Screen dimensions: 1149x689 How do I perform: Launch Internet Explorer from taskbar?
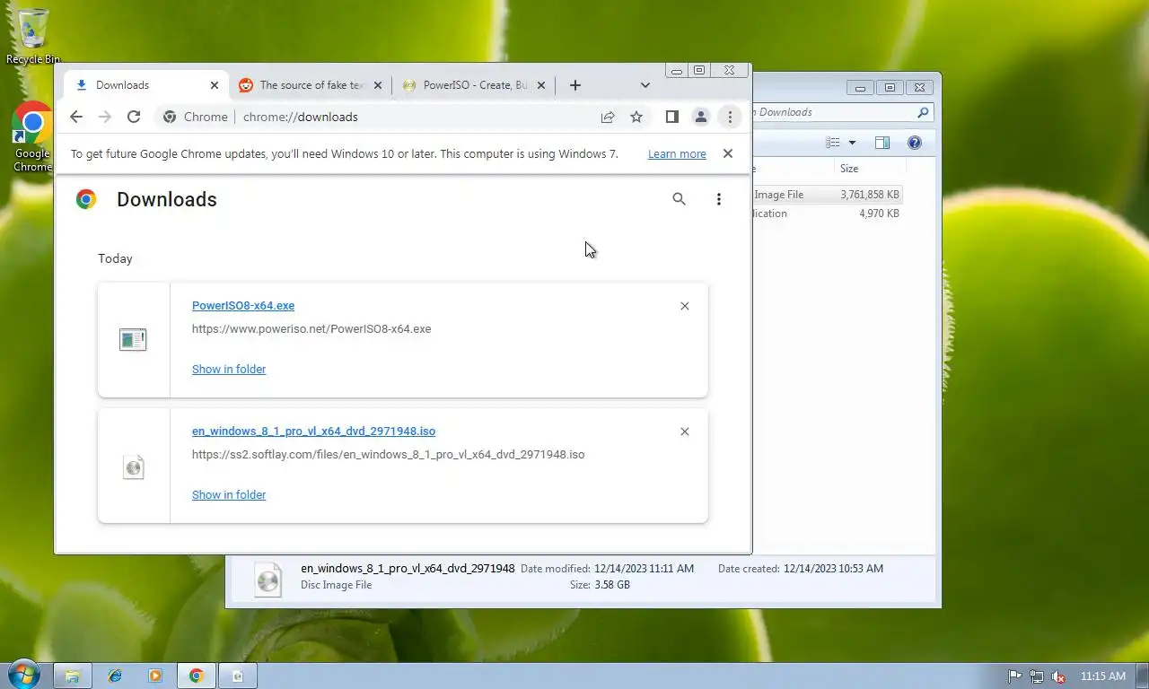pos(115,676)
